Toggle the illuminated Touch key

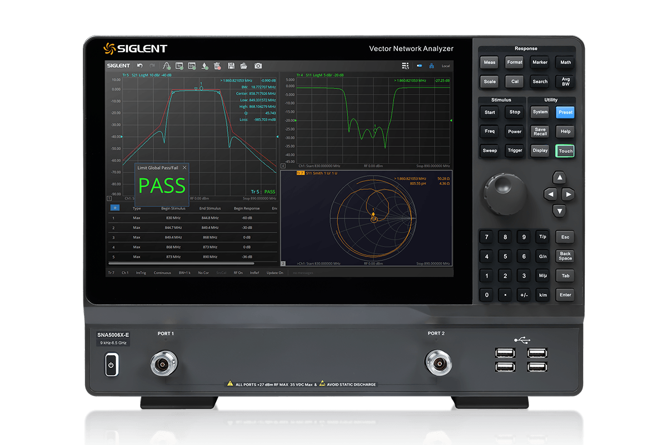tap(565, 151)
